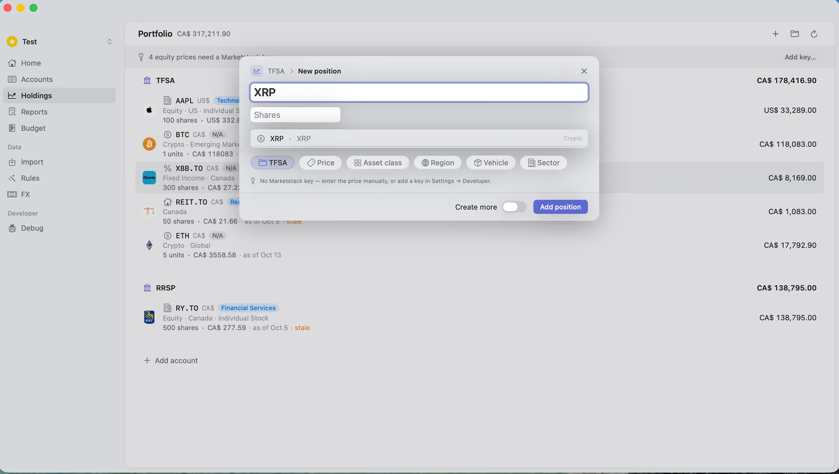This screenshot has height=474, width=839.
Task: Click the crypto coin icon in XRP suggestion
Action: pyautogui.click(x=261, y=138)
